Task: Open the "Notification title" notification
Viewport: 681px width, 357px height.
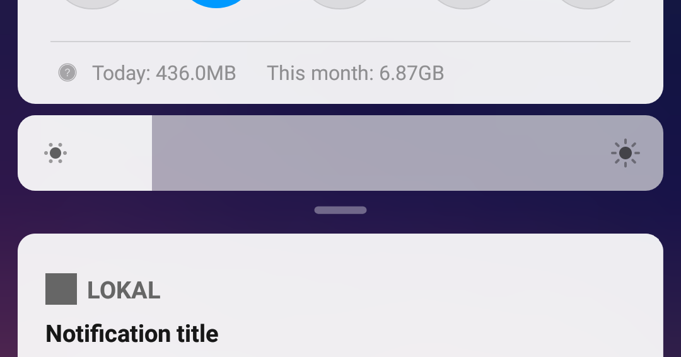Action: [x=132, y=334]
